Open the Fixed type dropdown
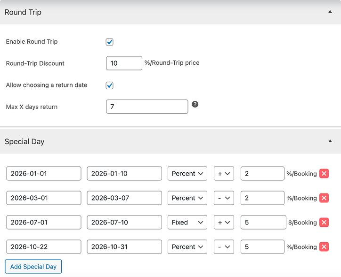This screenshot has height=277, width=341. 187,223
